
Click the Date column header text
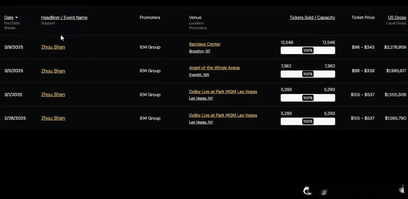tap(9, 18)
